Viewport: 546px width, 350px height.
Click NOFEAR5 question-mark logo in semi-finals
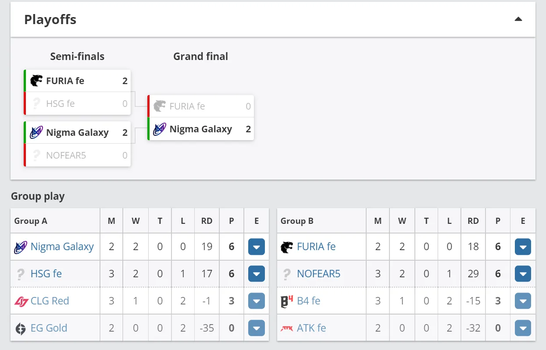pyautogui.click(x=36, y=156)
